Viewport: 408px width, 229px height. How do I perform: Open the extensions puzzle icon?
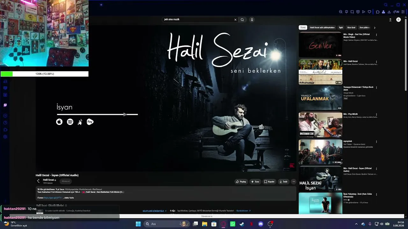[x=378, y=12]
